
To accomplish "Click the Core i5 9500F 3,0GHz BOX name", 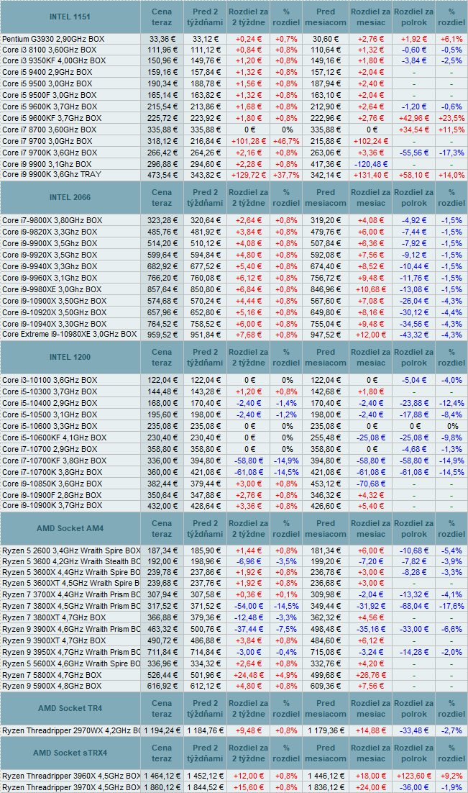I will (x=50, y=95).
